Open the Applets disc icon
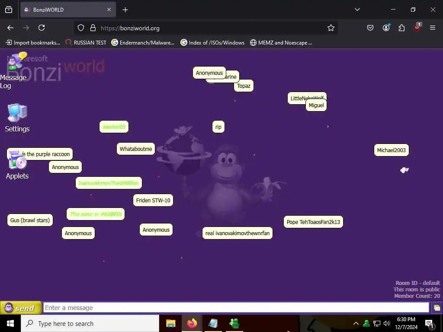This screenshot has width=443, height=332. [17, 160]
